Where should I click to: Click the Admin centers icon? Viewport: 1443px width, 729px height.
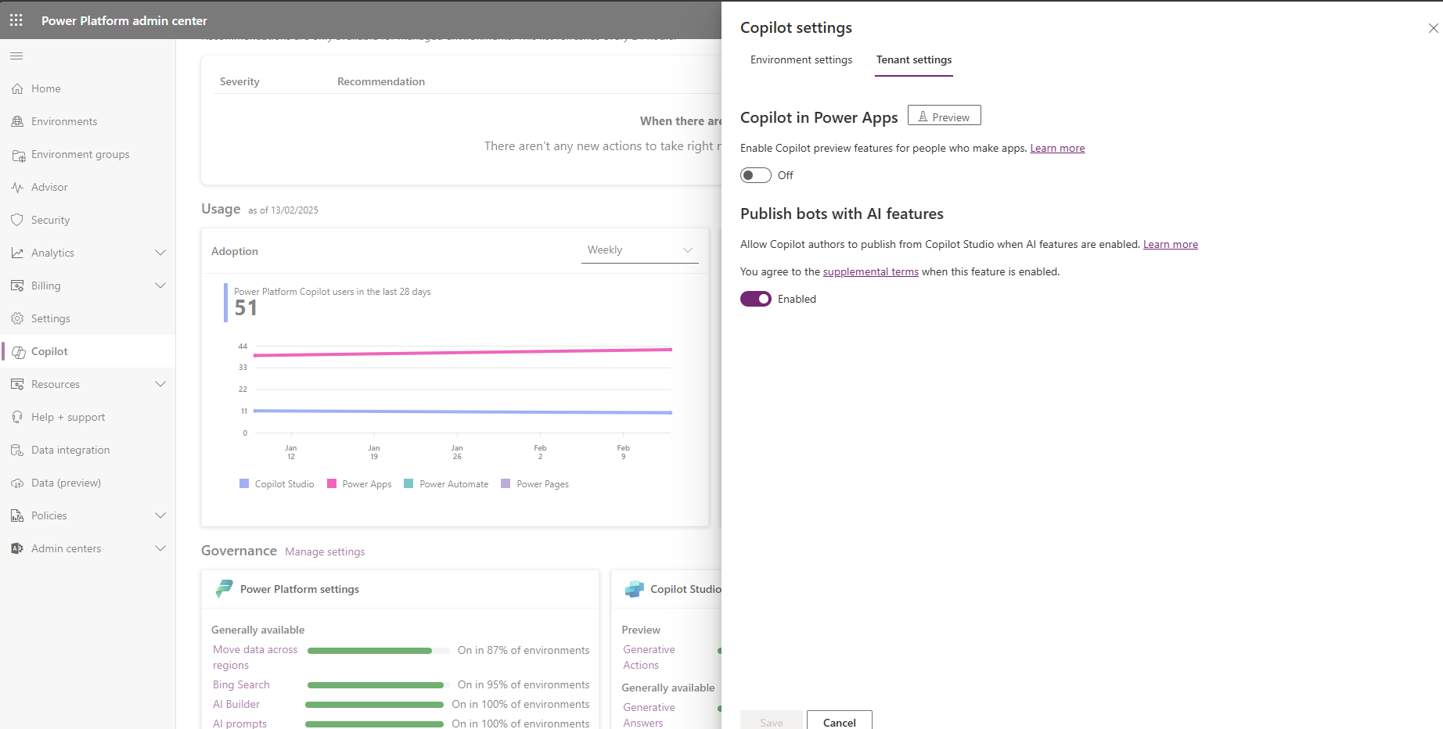click(x=17, y=548)
